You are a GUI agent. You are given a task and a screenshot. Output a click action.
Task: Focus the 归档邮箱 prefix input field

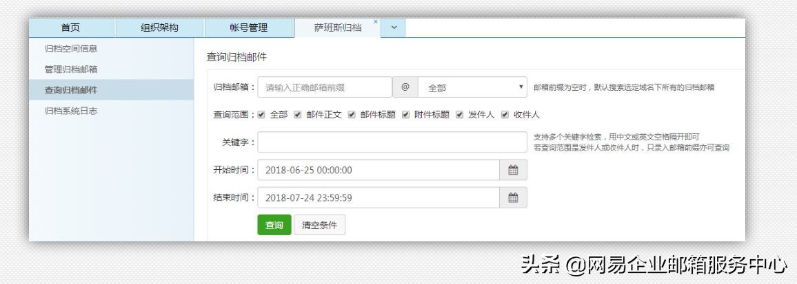pyautogui.click(x=325, y=87)
